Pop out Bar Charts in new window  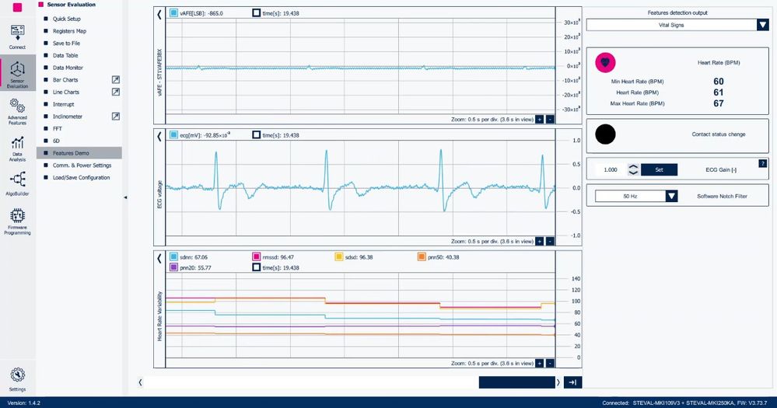[x=115, y=80]
